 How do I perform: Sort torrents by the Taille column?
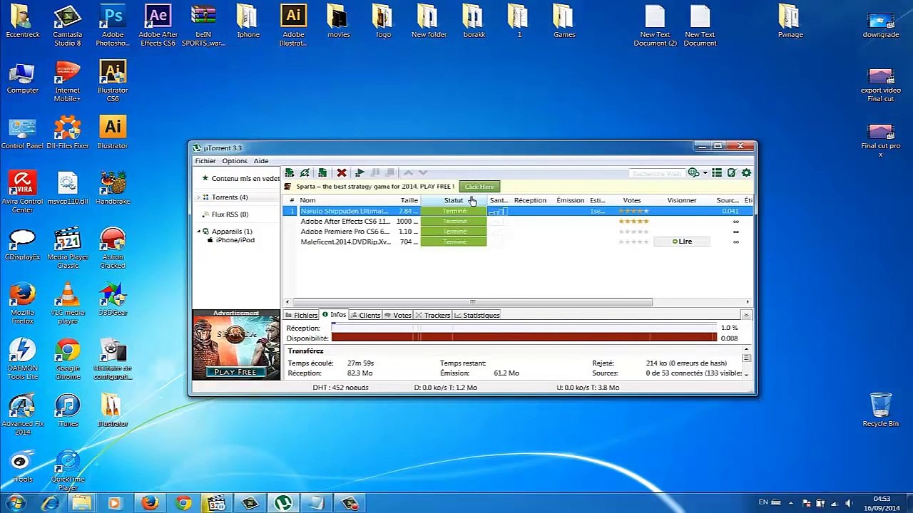tap(409, 200)
